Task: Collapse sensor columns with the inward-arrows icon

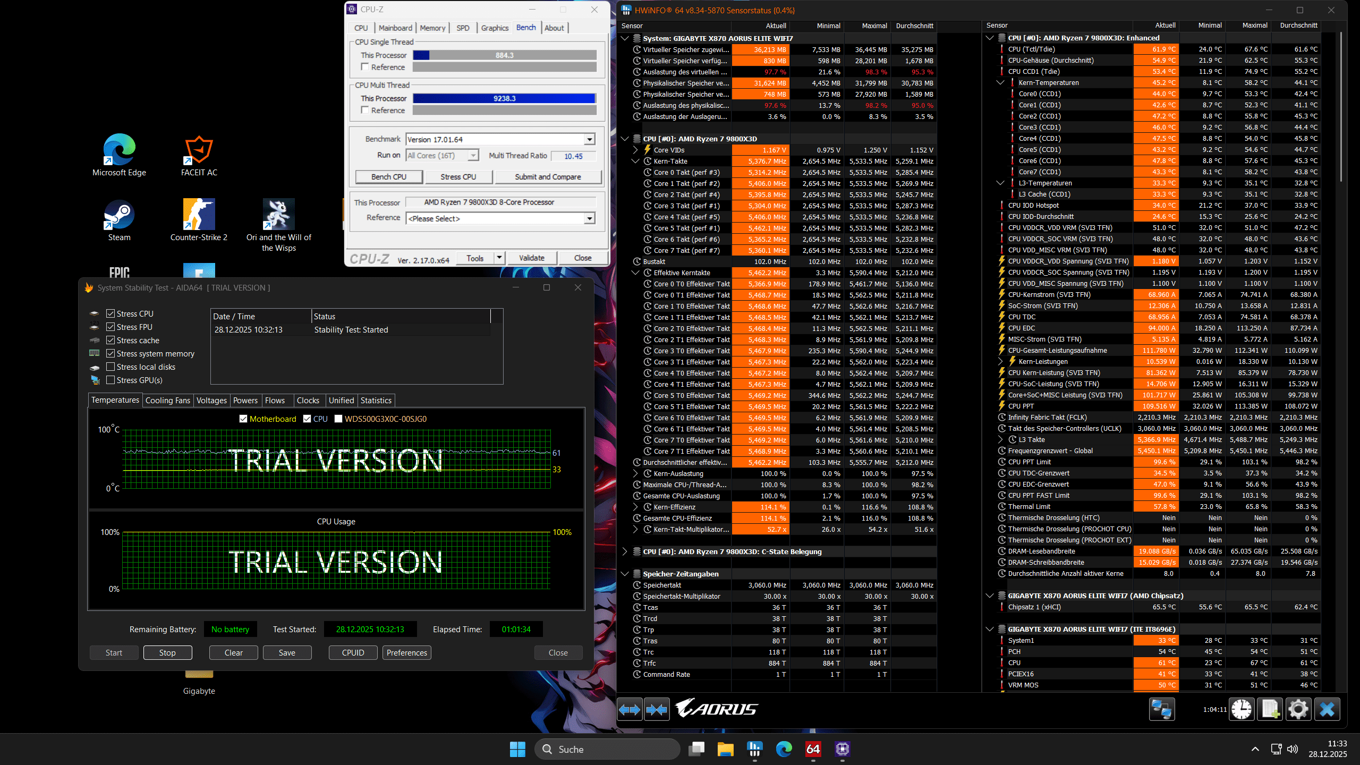Action: [657, 709]
